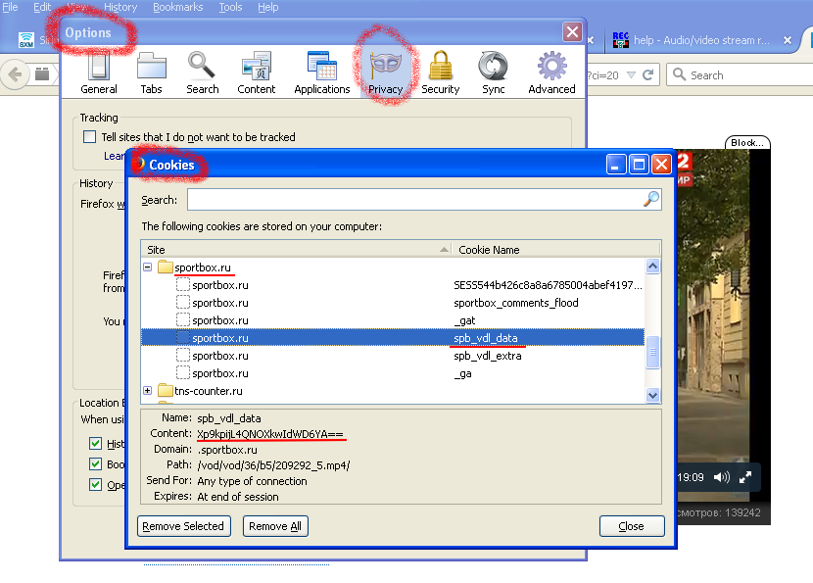Click the reload icon in the address bar
Screen dimensions: 813x583
pos(647,75)
